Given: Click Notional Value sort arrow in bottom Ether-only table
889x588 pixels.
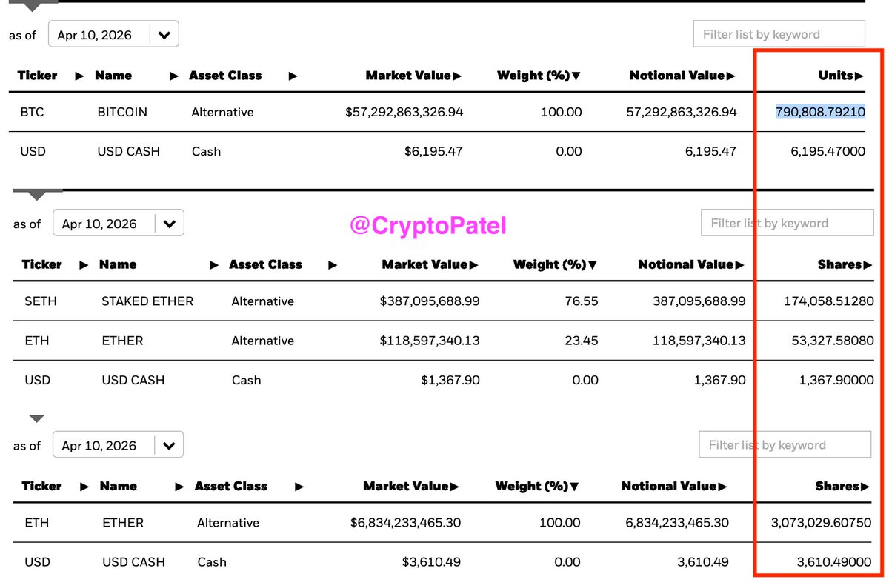Looking at the screenshot, I should (722, 486).
